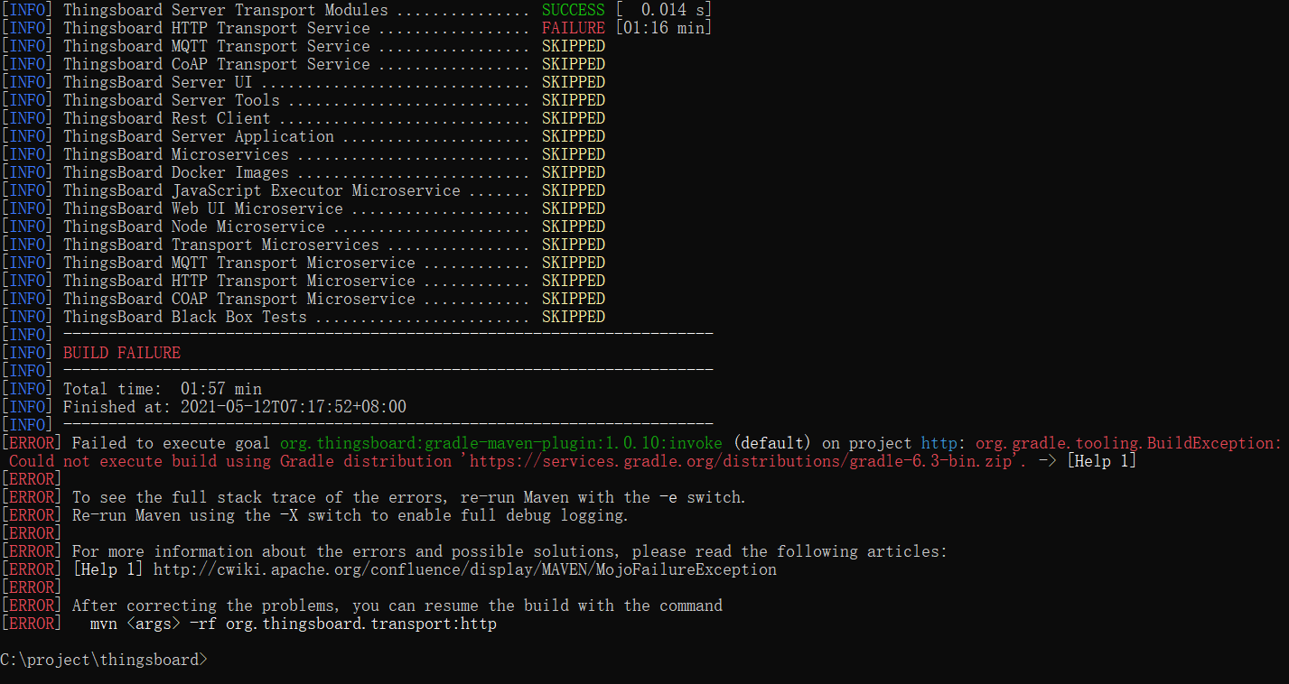Click the 'Finished at: 2021-05-12T07:17:52+08:00' timestamp
Viewport: 1289px width, 684px height.
[x=235, y=407]
